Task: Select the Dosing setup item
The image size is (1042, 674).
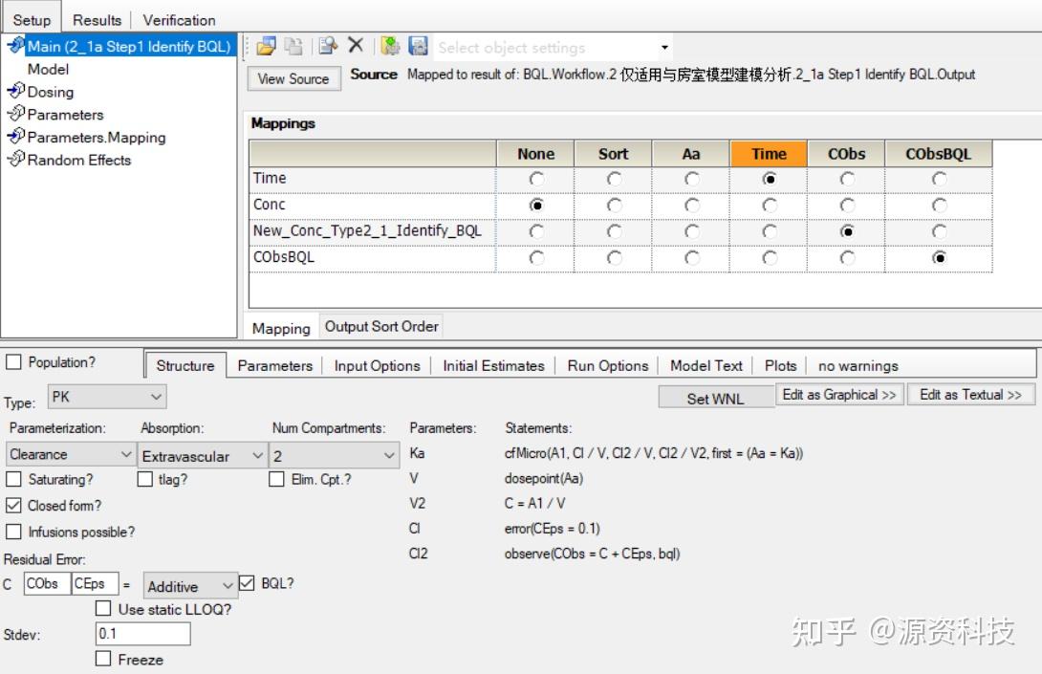Action: pos(49,91)
